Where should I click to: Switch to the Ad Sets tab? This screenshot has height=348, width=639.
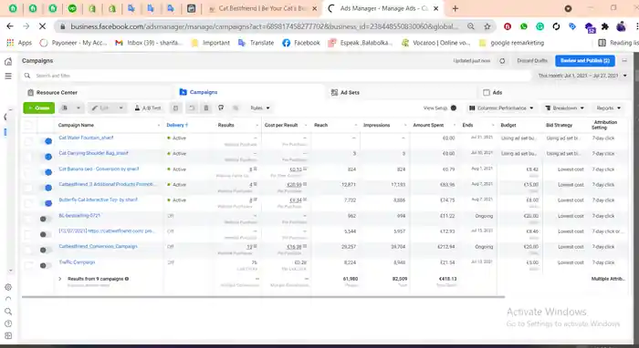click(346, 92)
